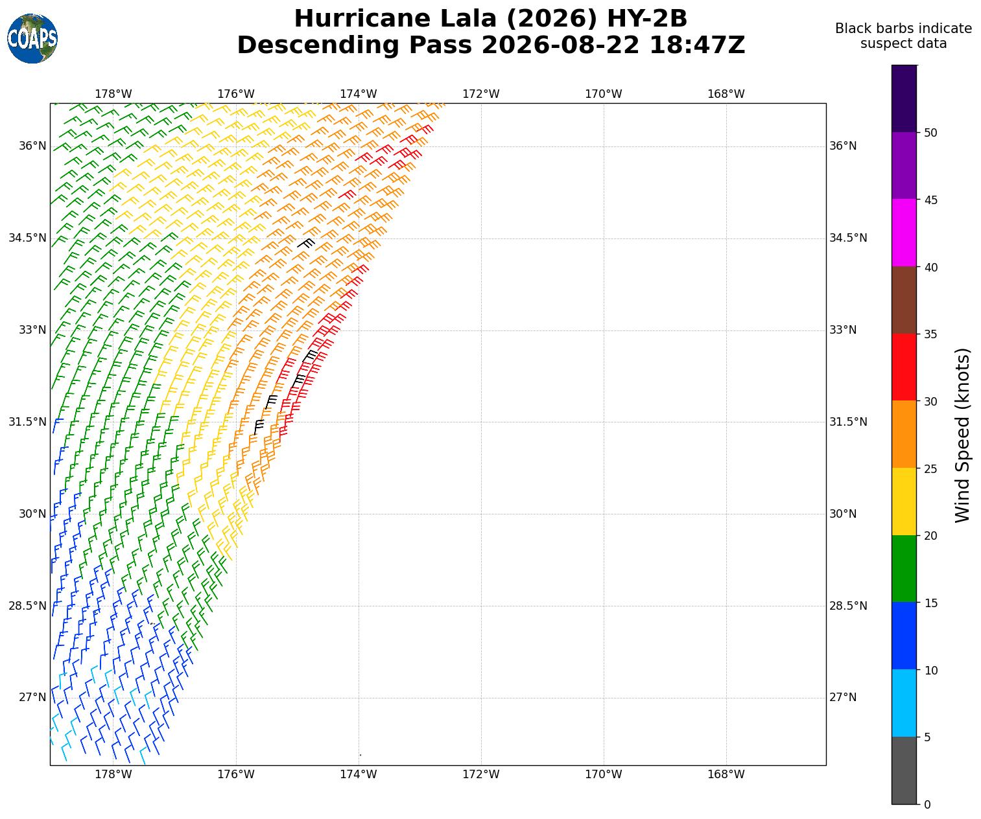Click the 168°W label on the bottom axis
981x819 pixels.
[726, 774]
